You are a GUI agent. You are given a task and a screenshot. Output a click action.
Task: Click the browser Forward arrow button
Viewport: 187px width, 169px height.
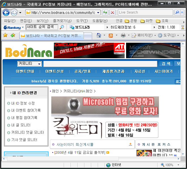14,12
